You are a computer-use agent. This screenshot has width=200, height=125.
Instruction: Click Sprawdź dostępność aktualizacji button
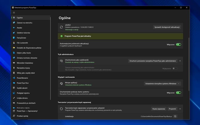[167, 27]
